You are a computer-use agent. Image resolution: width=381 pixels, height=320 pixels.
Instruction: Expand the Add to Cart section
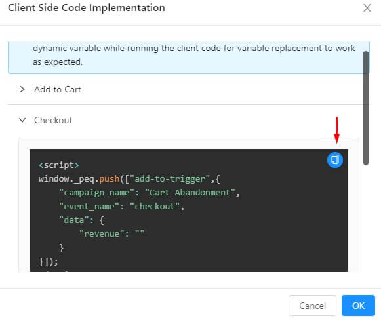point(22,89)
